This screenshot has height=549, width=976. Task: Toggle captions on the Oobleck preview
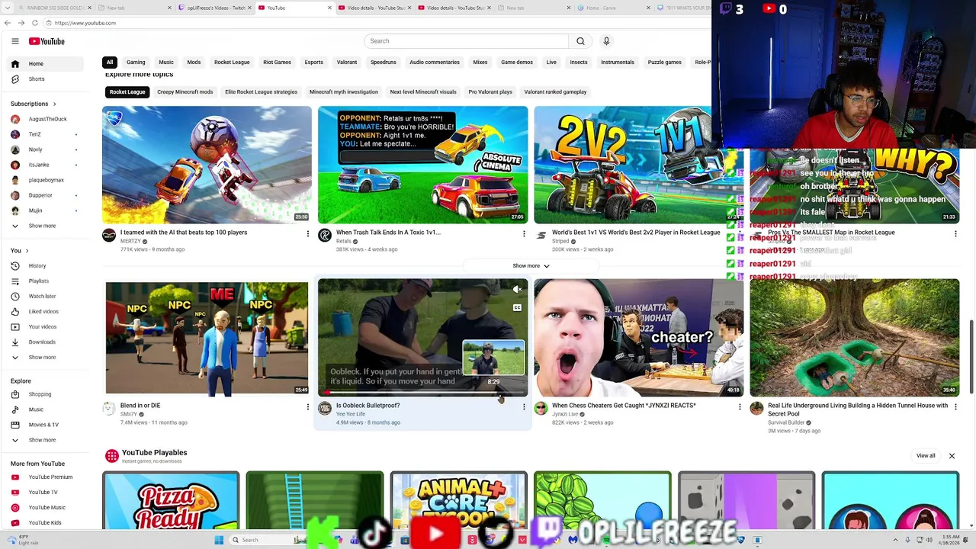coord(517,308)
